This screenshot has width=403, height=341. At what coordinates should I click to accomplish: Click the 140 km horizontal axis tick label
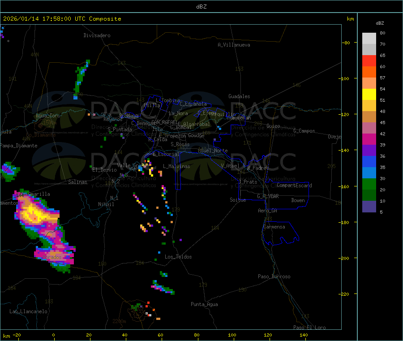pos(304,335)
